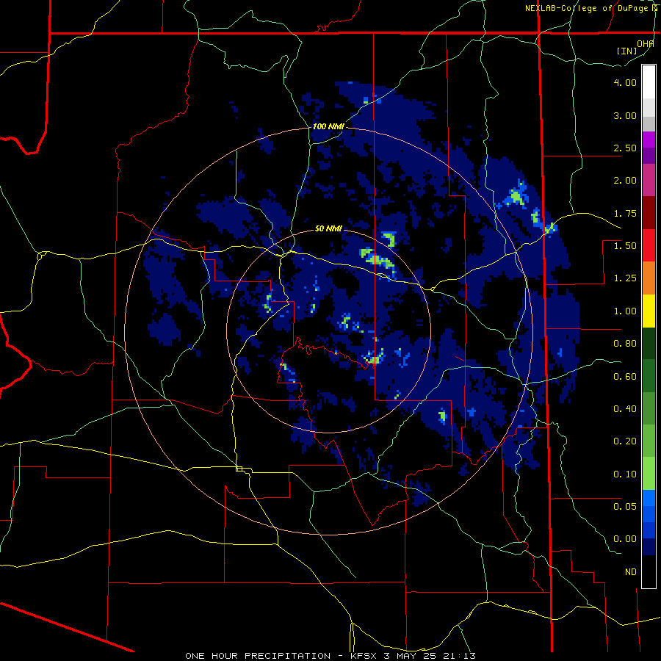
Task: Pick the bright red legend swatch
Action: [649, 245]
